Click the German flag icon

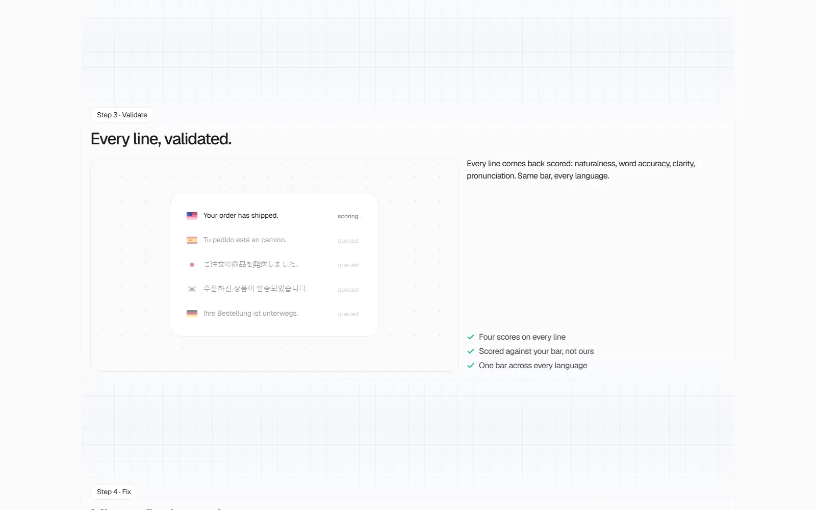(x=192, y=314)
